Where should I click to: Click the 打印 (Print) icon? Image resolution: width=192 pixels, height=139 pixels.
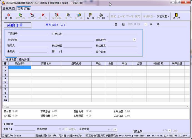[x=101, y=16]
